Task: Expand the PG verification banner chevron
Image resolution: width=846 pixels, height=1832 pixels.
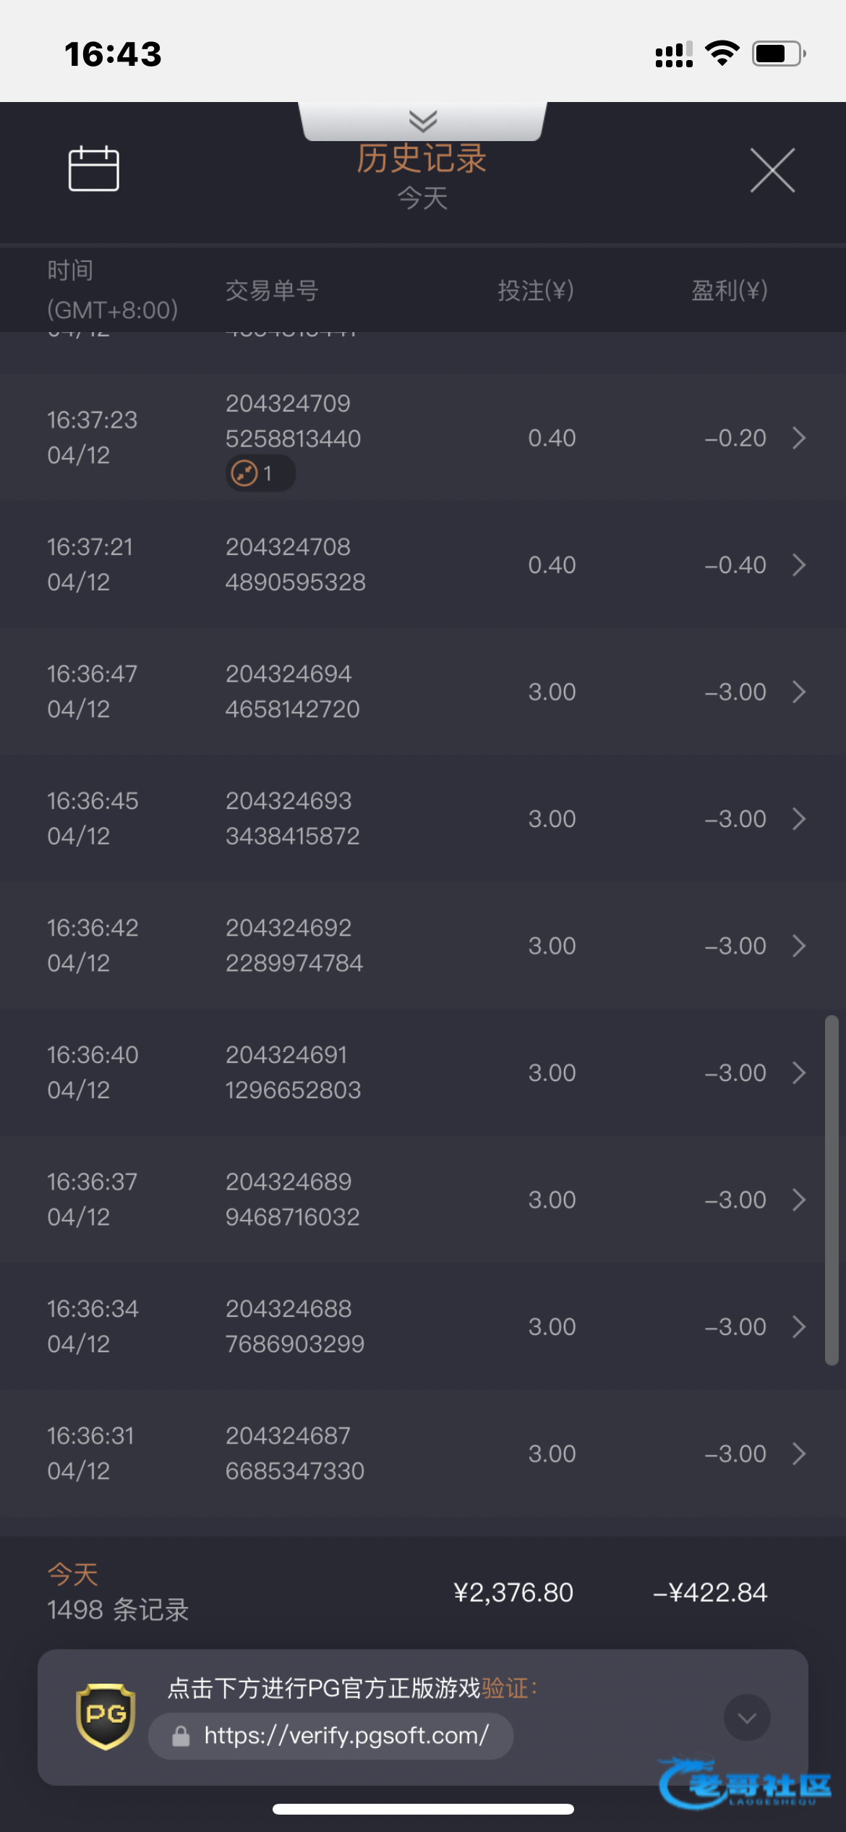Action: coord(747,1717)
